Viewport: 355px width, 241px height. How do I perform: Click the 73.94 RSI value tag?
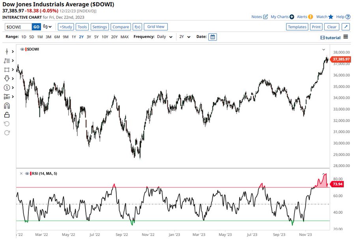[x=337, y=184]
